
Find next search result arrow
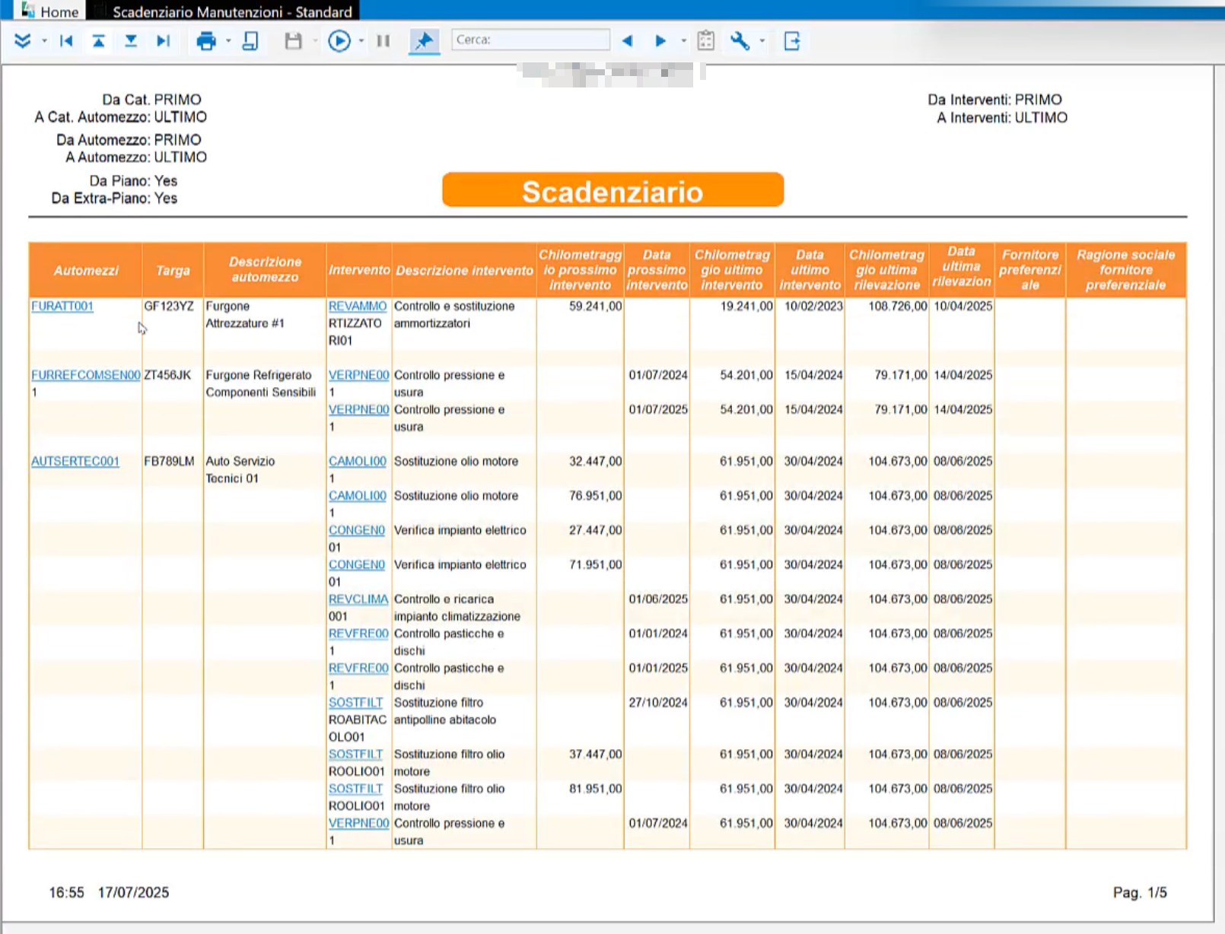coord(660,41)
